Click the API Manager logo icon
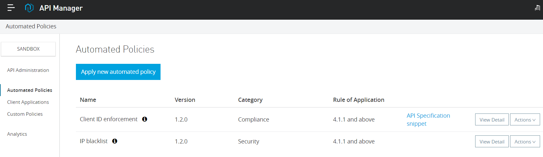This screenshot has height=157, width=543. click(29, 8)
